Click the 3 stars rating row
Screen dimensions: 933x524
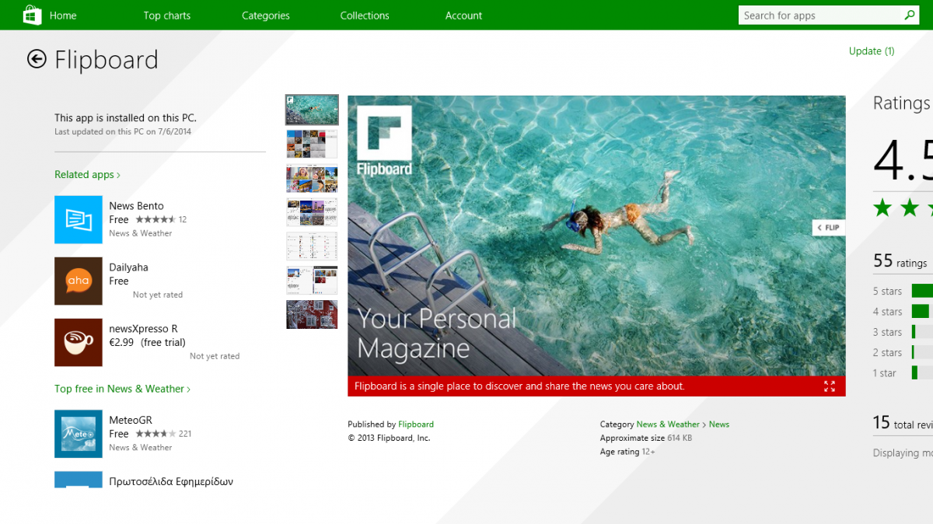903,332
